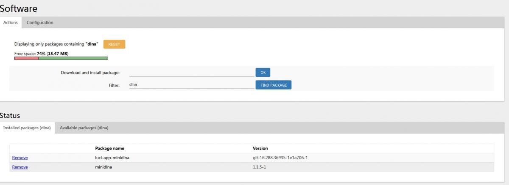Click OK to install package
This screenshot has height=185, width=509.
(263, 72)
